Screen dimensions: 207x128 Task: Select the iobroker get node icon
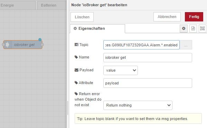[7, 45]
